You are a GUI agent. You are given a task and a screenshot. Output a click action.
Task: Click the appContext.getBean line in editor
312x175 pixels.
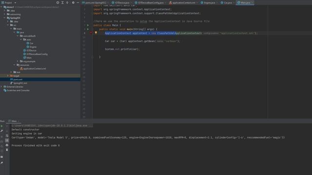pyautogui.click(x=142, y=41)
